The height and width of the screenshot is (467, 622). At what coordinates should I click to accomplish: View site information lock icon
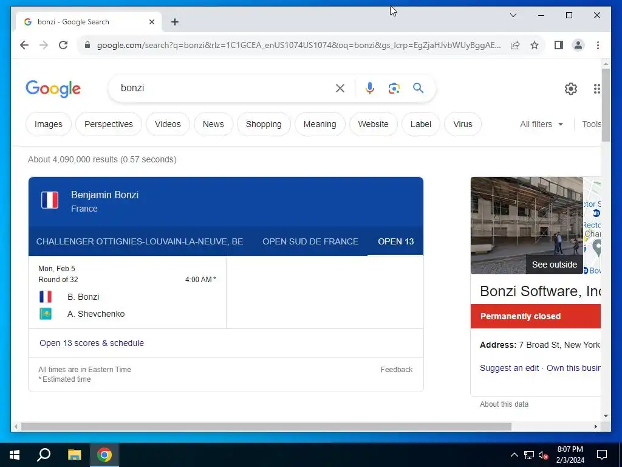click(x=87, y=45)
